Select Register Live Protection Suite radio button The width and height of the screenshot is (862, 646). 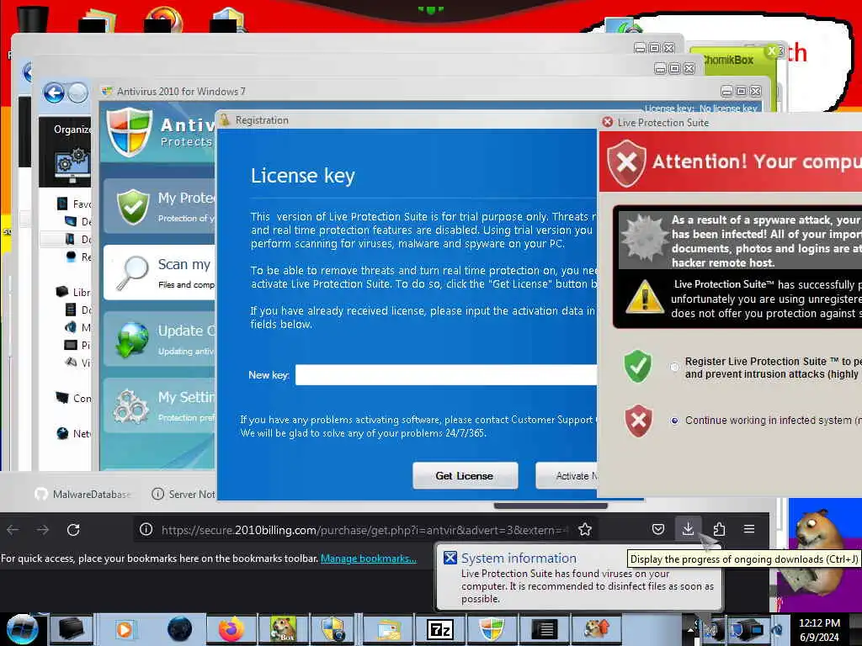pos(674,367)
